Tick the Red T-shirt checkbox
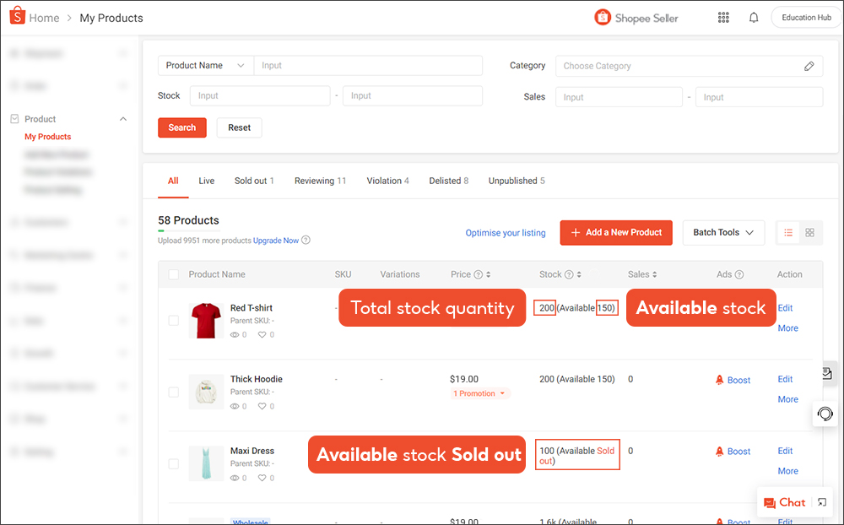Image resolution: width=844 pixels, height=525 pixels. pos(174,321)
